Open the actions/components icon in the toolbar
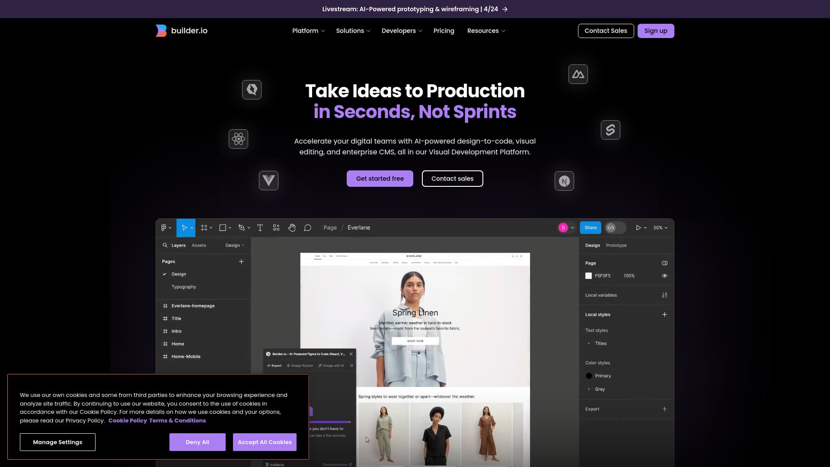This screenshot has height=467, width=830. point(276,227)
